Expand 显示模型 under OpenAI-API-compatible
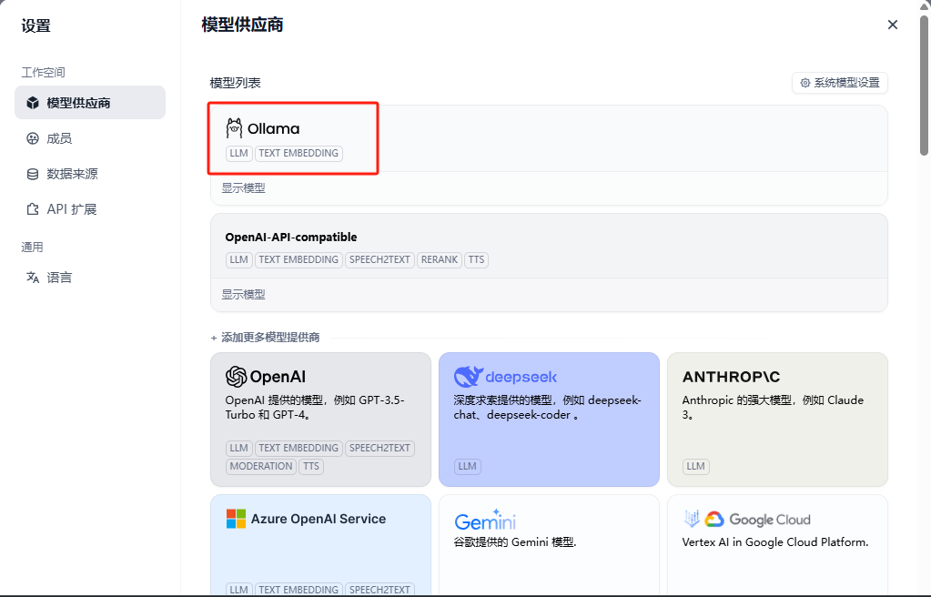The height and width of the screenshot is (597, 931). [x=243, y=295]
